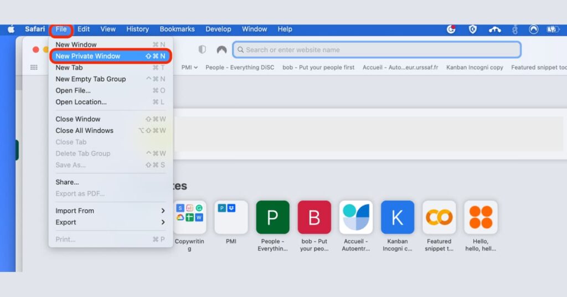The width and height of the screenshot is (567, 297).
Task: Choose New Empty Tab Group
Action: tap(91, 79)
